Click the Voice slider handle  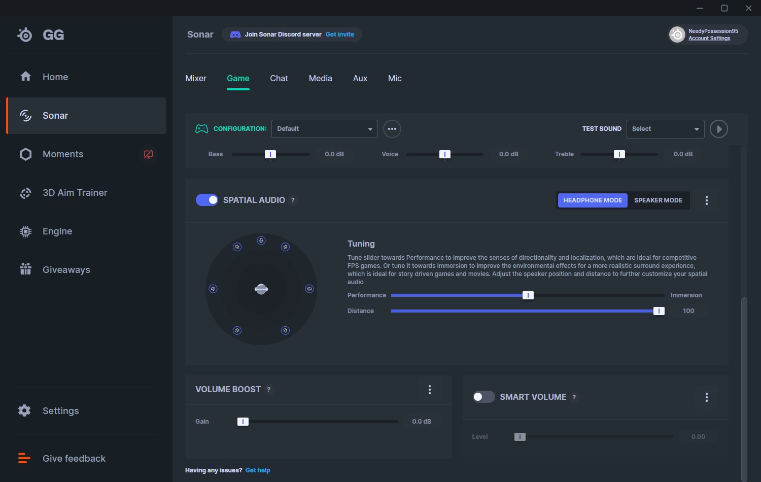(x=445, y=154)
